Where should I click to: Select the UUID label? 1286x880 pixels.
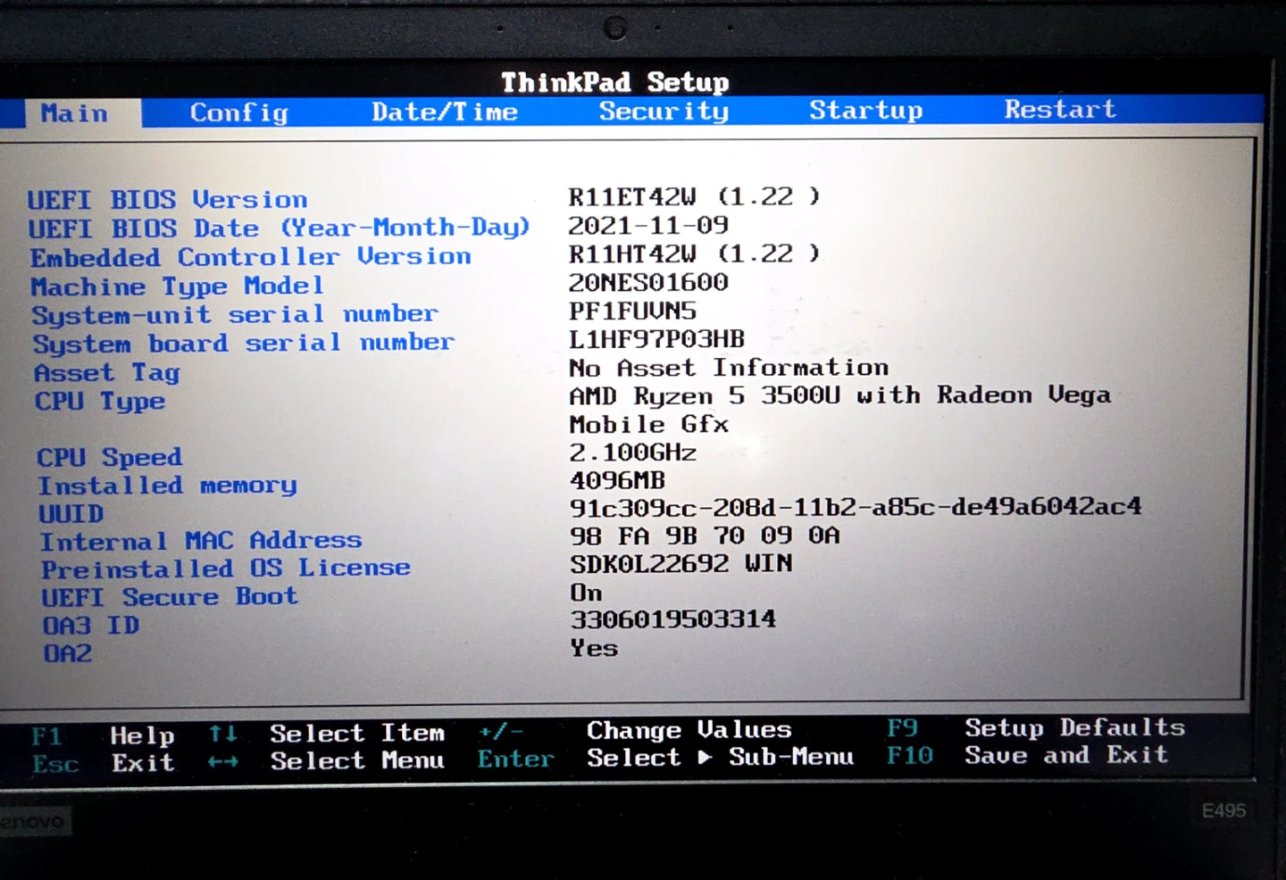[72, 513]
